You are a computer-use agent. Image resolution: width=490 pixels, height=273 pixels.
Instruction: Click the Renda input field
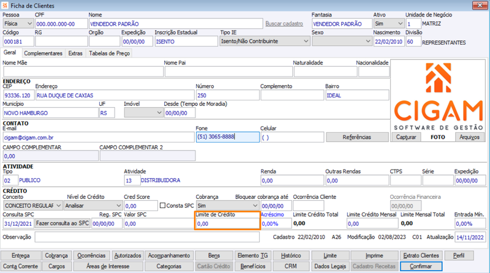pyautogui.click(x=292, y=180)
